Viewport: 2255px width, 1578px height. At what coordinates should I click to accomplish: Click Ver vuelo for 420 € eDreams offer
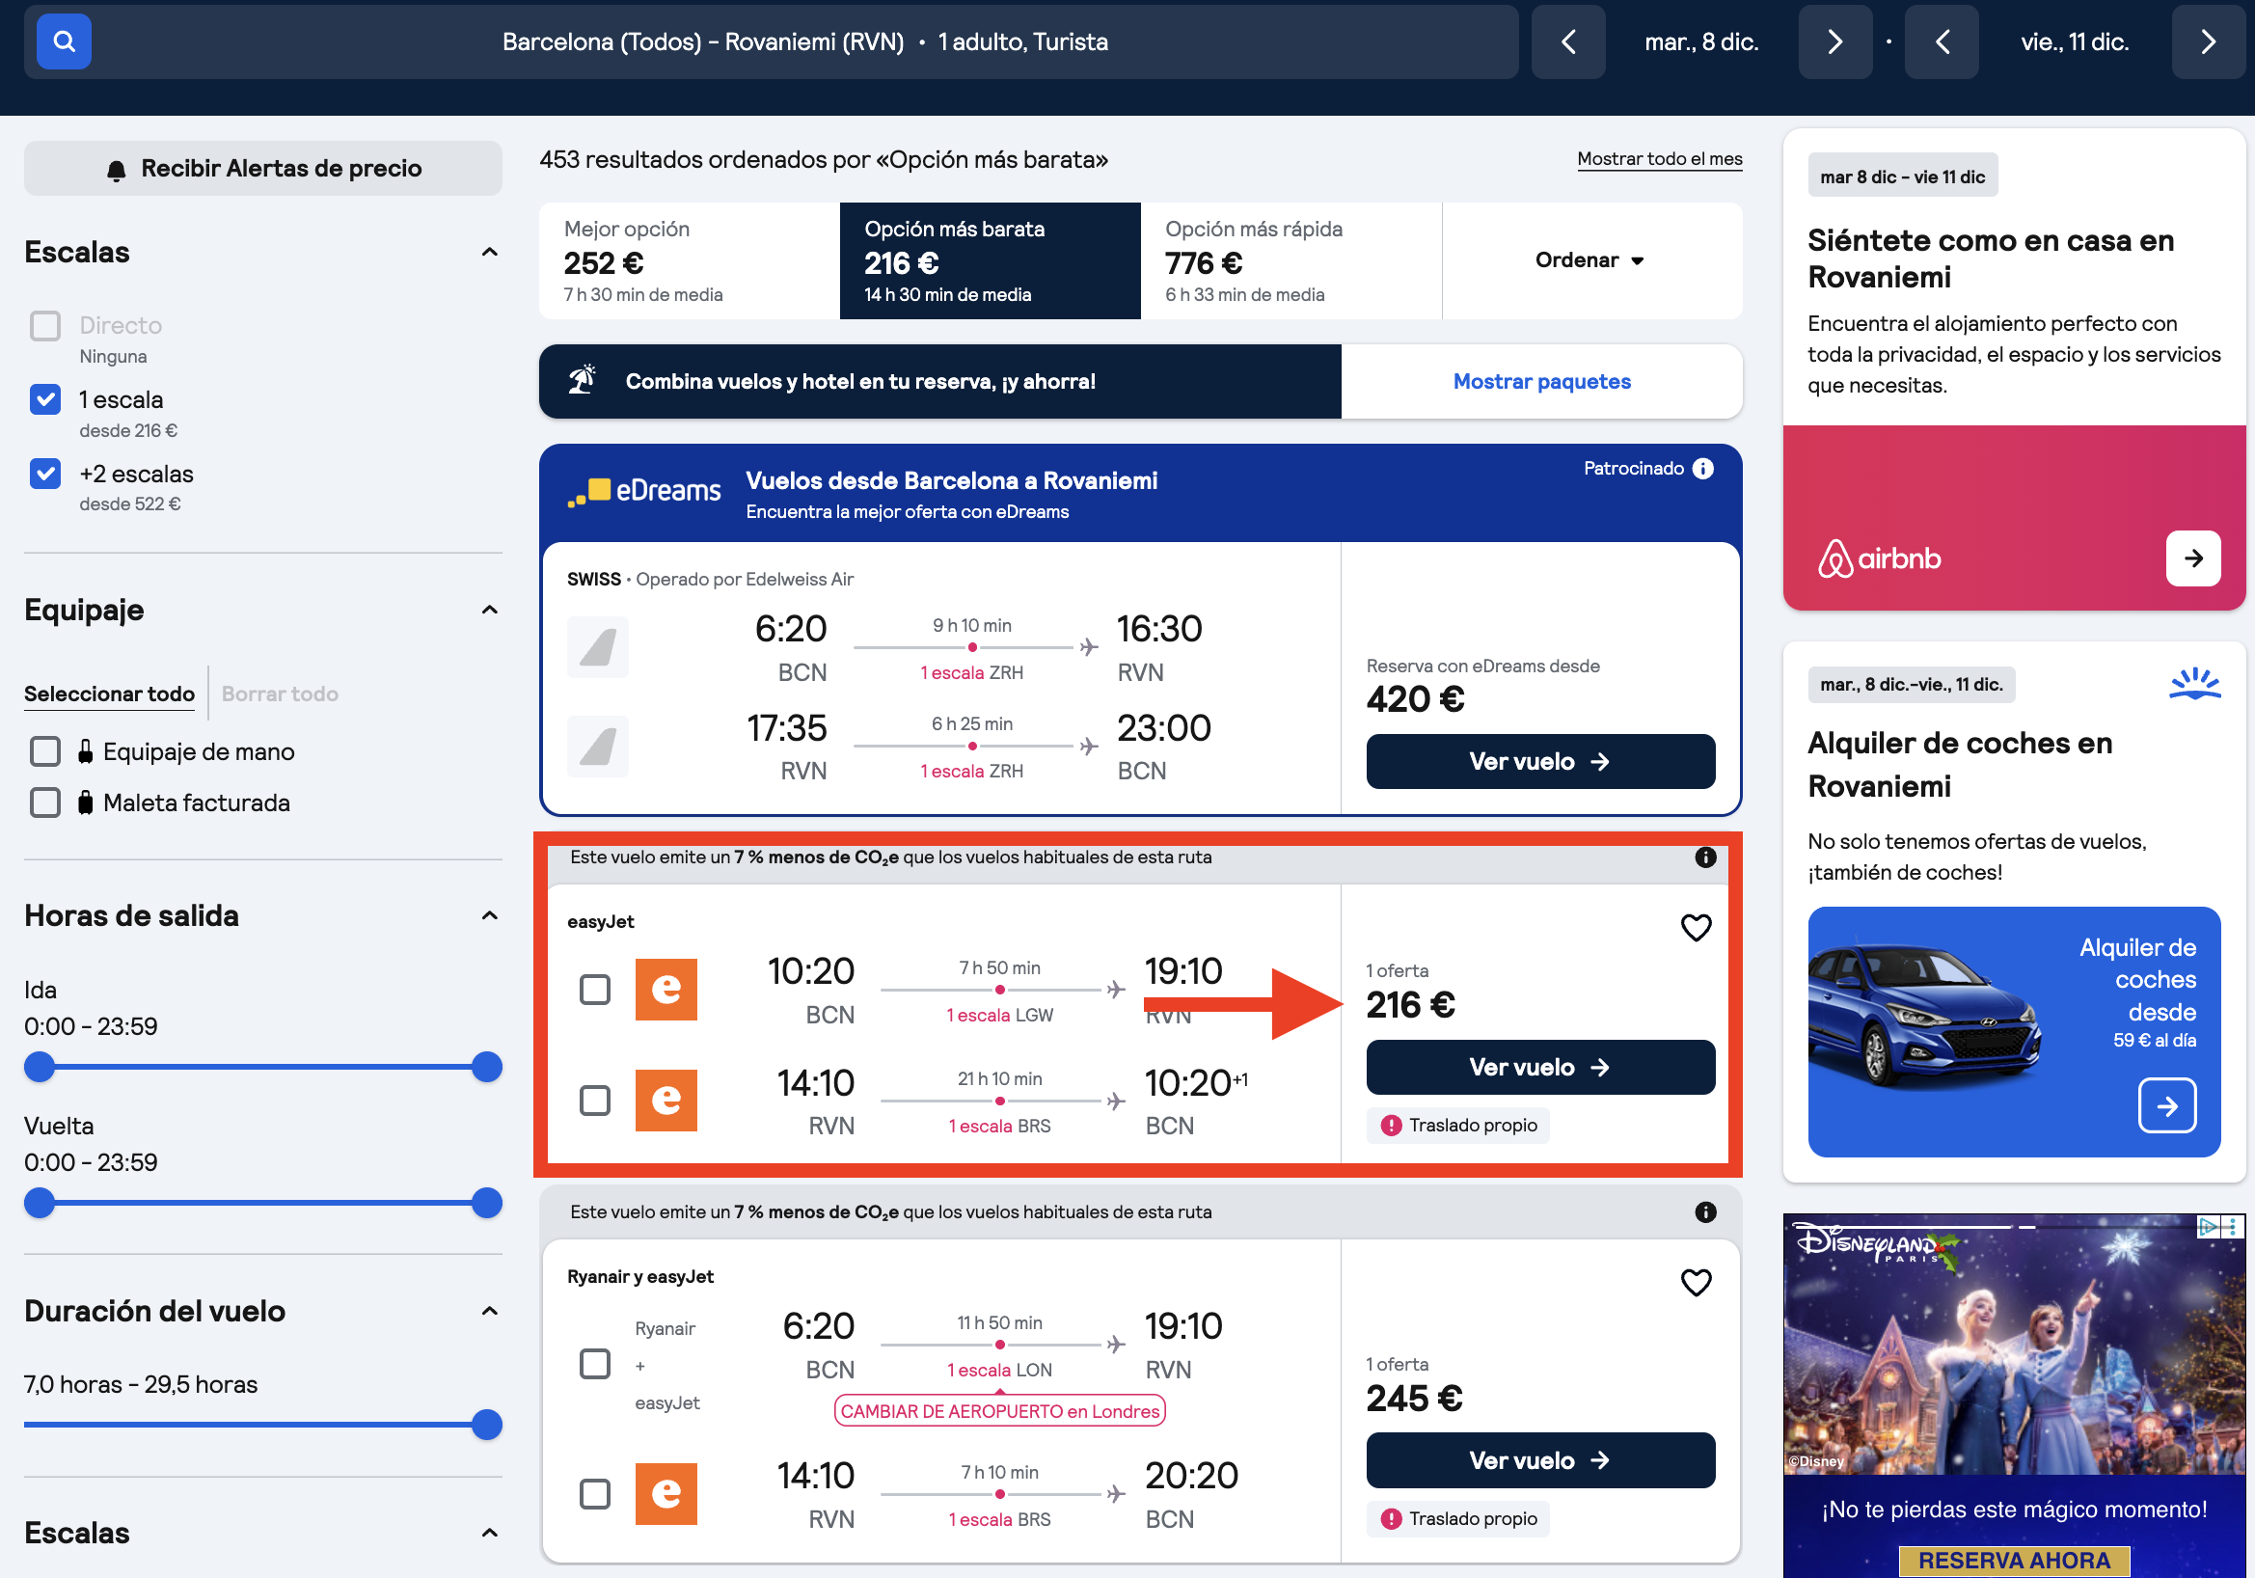coord(1539,761)
